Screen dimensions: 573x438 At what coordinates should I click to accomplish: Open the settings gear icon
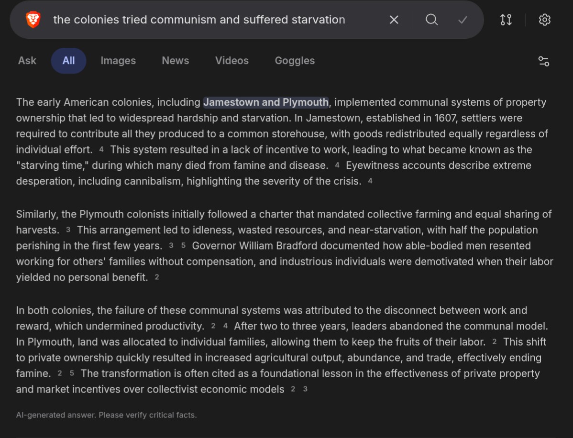click(x=544, y=20)
